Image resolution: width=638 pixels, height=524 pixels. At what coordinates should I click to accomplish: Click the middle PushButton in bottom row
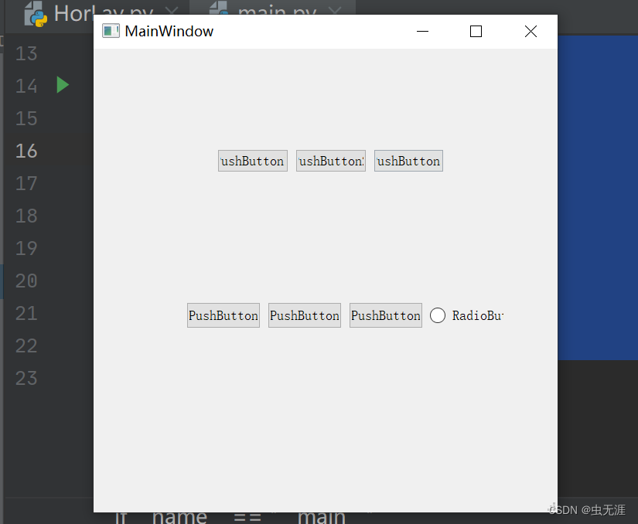pyautogui.click(x=305, y=315)
